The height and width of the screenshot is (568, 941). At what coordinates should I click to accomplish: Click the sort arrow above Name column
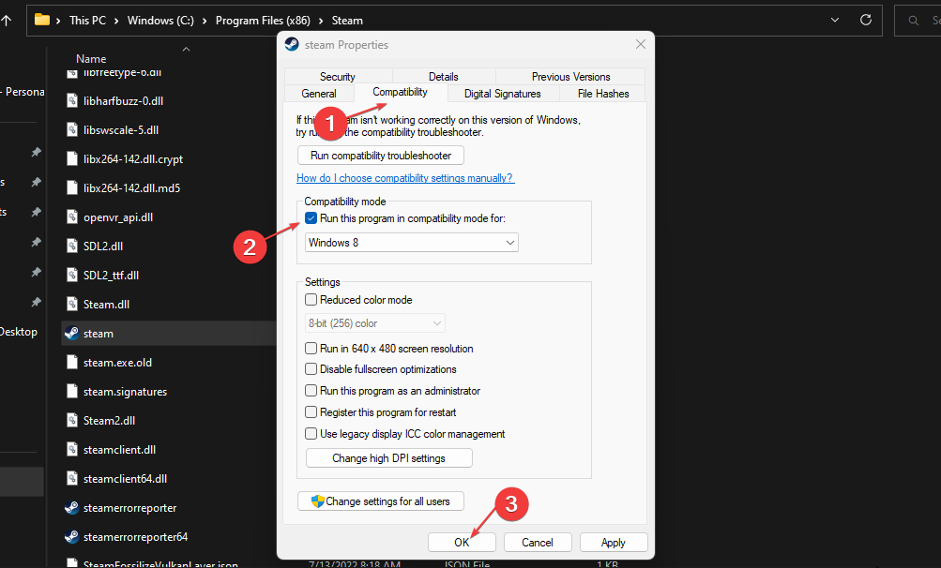click(x=186, y=49)
